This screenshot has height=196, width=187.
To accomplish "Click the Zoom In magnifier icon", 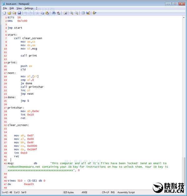I will pyautogui.click(x=72, y=13).
